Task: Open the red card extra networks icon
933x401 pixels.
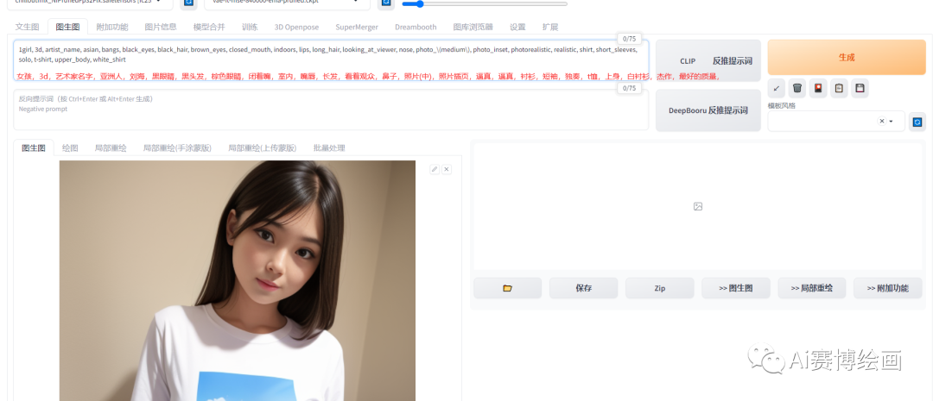Action: 818,89
